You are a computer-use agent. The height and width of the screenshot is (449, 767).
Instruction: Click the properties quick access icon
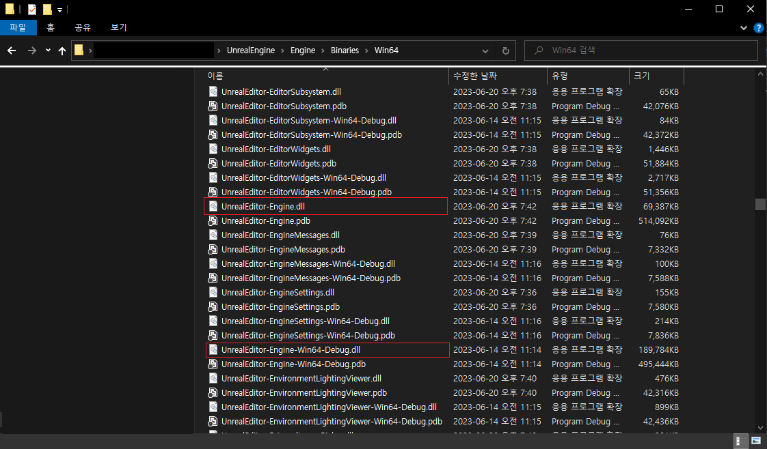[32, 10]
